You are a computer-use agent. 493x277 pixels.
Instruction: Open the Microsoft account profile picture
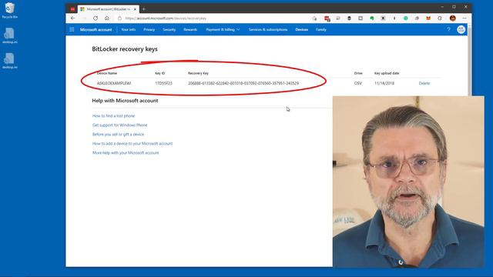tap(461, 29)
